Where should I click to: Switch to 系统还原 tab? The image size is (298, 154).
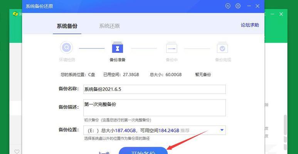click(109, 26)
